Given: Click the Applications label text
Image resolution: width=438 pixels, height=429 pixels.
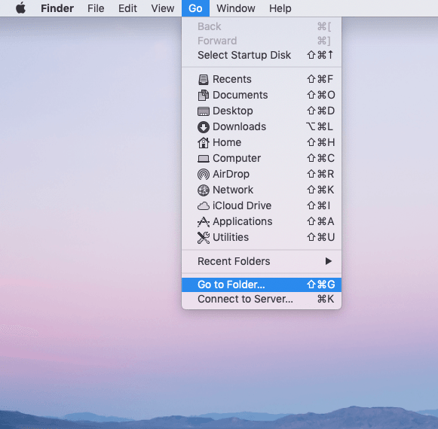Looking at the screenshot, I should pyautogui.click(x=243, y=222).
